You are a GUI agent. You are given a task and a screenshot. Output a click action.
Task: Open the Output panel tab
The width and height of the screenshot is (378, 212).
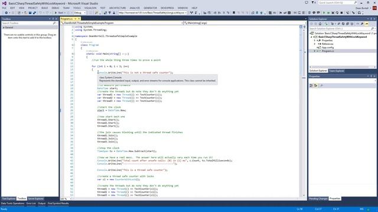41,204
